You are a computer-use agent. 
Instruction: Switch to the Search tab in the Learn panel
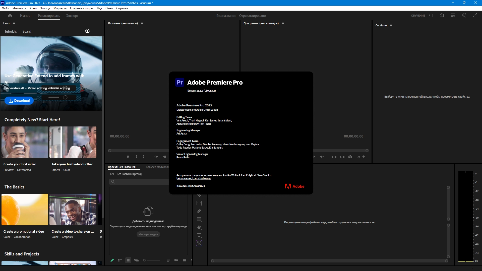[x=27, y=31]
